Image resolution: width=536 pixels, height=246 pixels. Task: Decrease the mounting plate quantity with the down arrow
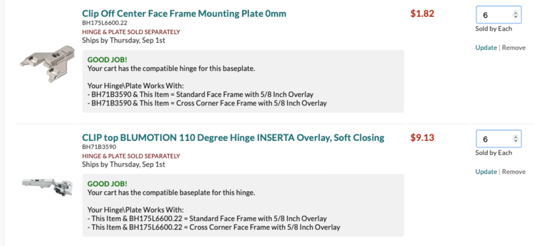click(515, 17)
